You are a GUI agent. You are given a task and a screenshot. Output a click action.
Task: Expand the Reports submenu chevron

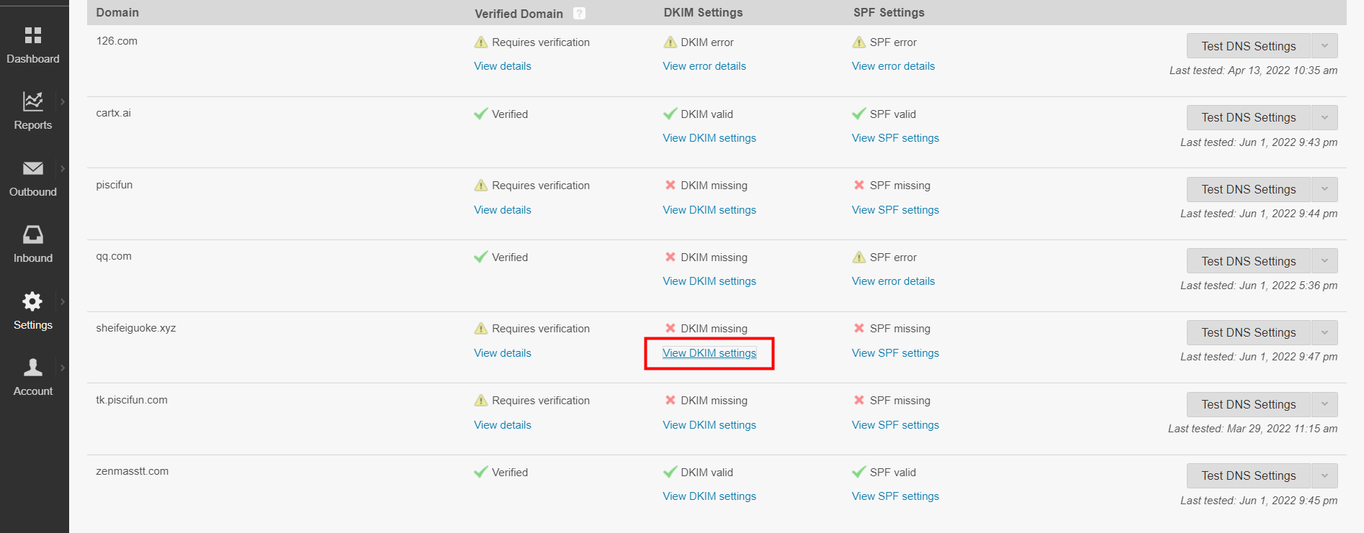(x=63, y=102)
